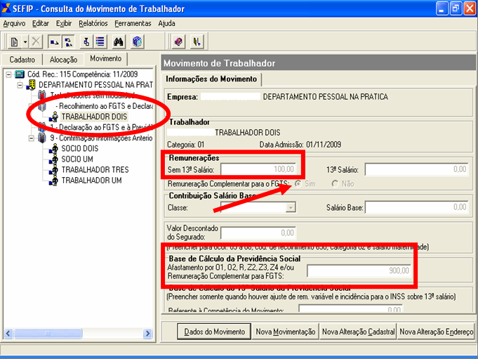This screenshot has height=359, width=478.
Task: Click the Nova Alteração Endereço button
Action: click(436, 332)
